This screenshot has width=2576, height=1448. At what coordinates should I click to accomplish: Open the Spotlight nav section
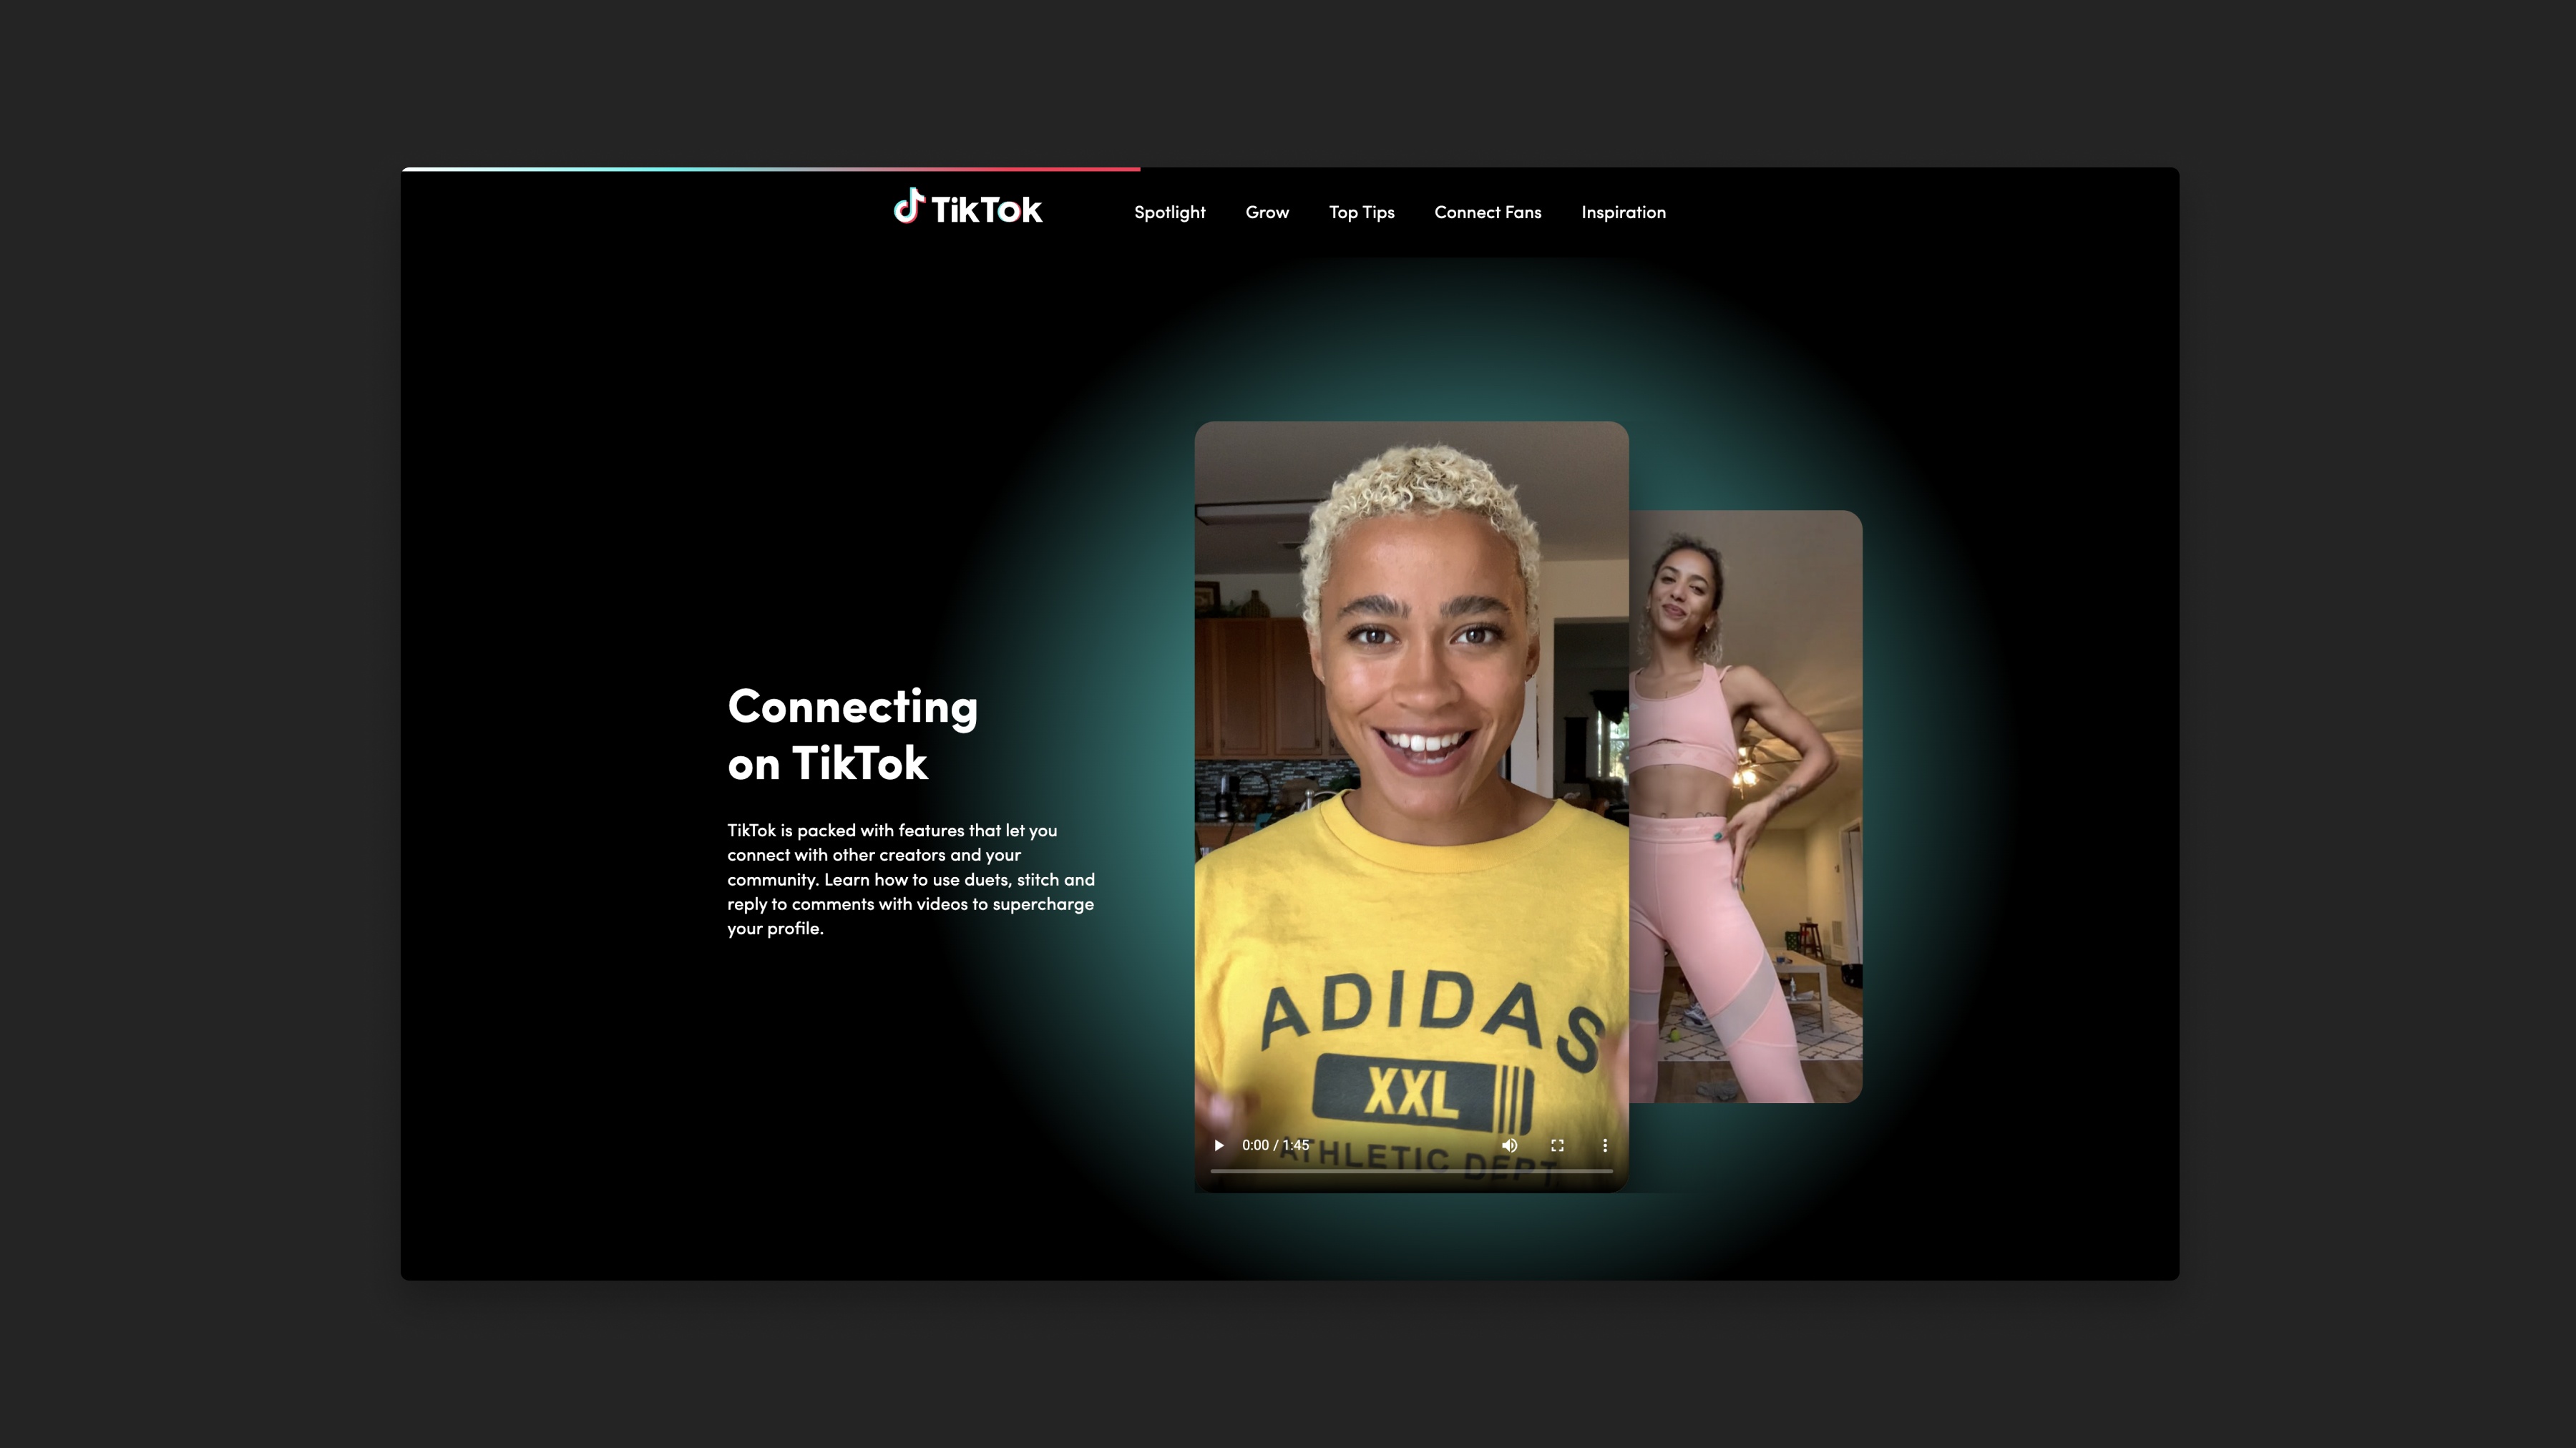click(x=1169, y=212)
